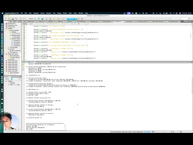Open the Apple menu
This screenshot has height=145, width=193.
pyautogui.click(x=2, y=13)
